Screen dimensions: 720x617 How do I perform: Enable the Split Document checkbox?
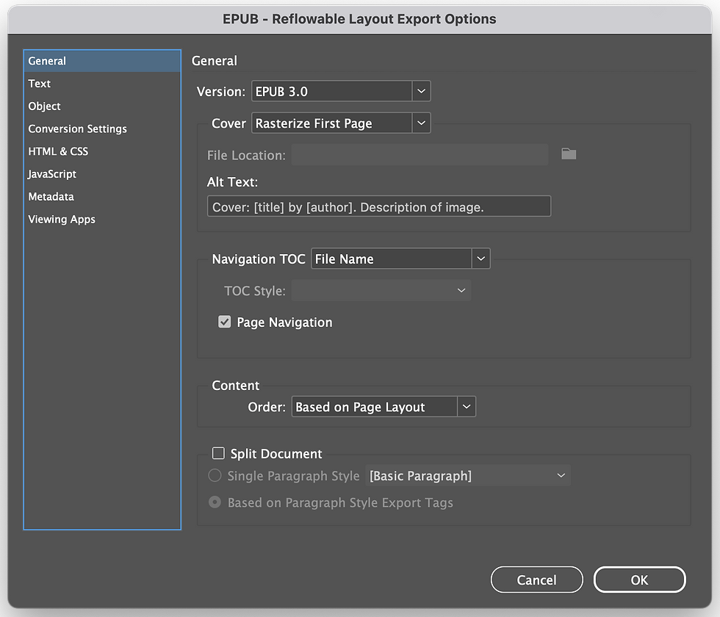click(x=218, y=454)
